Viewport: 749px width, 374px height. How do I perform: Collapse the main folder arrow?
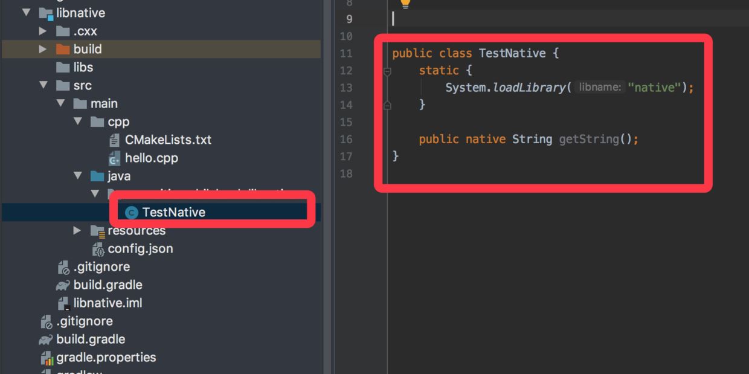tap(60, 103)
